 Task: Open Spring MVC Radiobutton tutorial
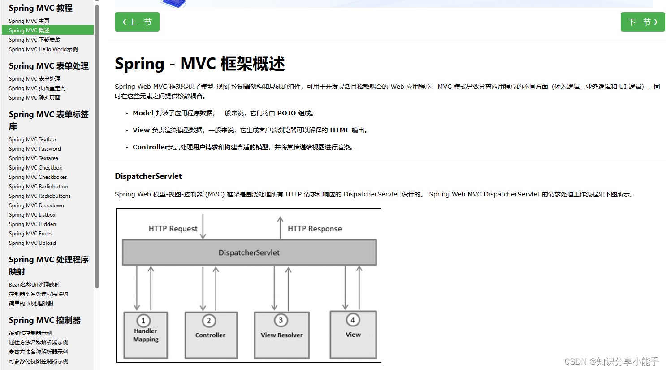[39, 187]
